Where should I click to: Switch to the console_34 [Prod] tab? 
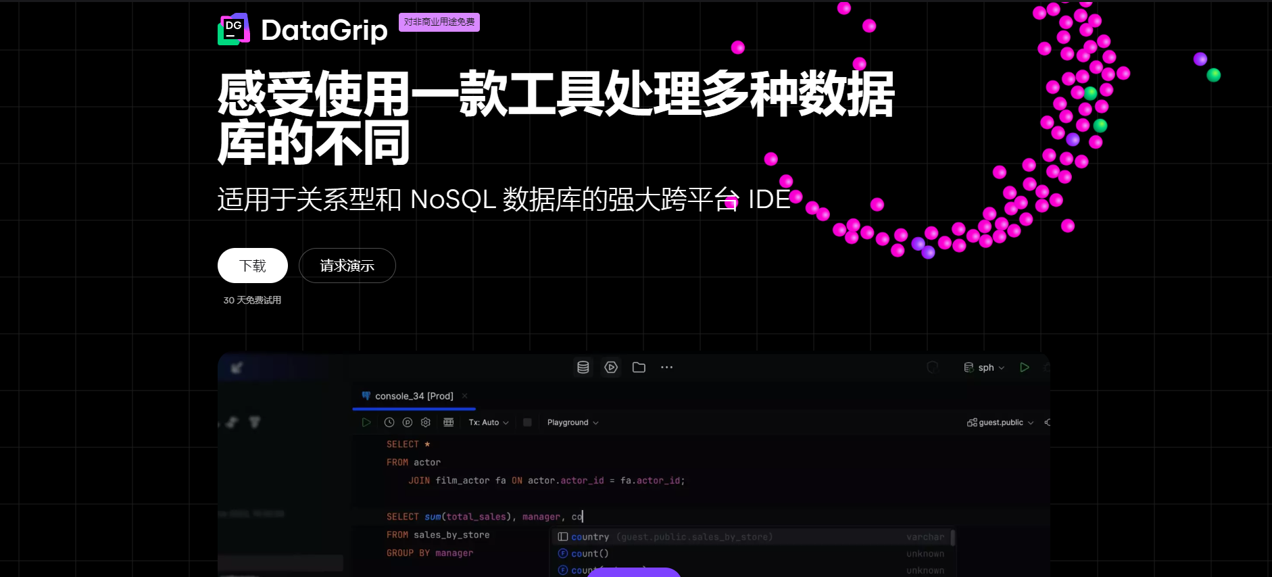tap(414, 396)
